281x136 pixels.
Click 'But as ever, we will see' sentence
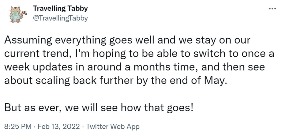[x=99, y=108]
